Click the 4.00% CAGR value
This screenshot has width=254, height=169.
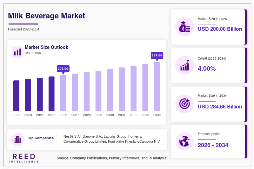coord(207,68)
